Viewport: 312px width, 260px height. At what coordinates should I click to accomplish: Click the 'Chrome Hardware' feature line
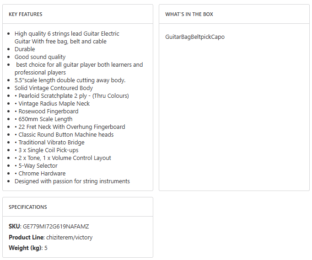pyautogui.click(x=40, y=174)
